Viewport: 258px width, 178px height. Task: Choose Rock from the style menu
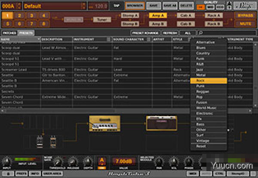[x=209, y=80]
